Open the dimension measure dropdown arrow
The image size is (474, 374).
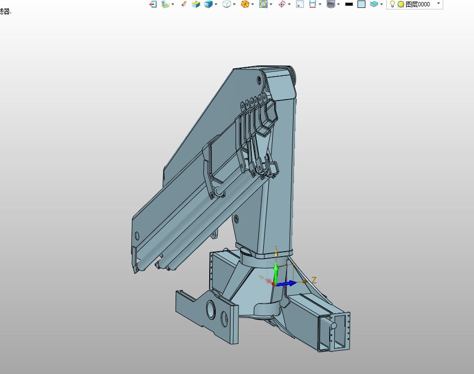coord(320,4)
